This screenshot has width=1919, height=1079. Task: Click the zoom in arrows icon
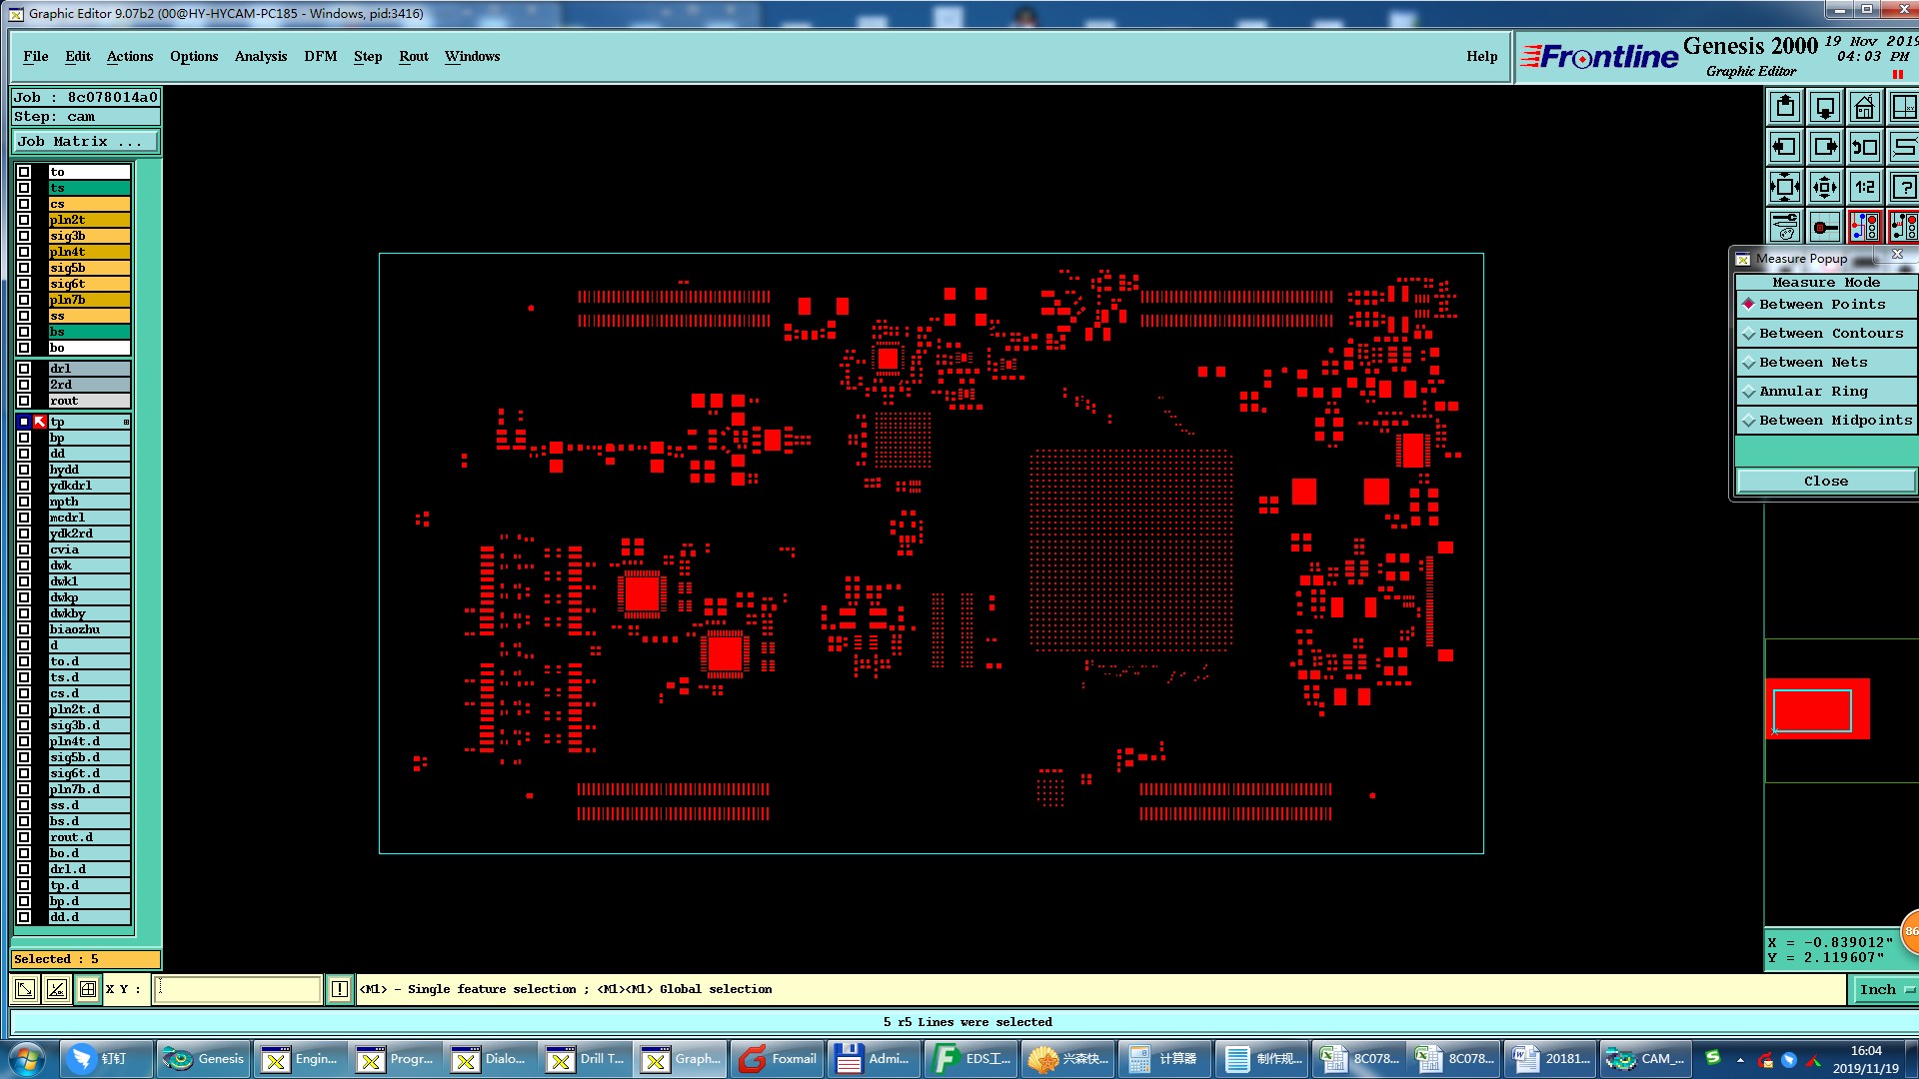point(1785,187)
